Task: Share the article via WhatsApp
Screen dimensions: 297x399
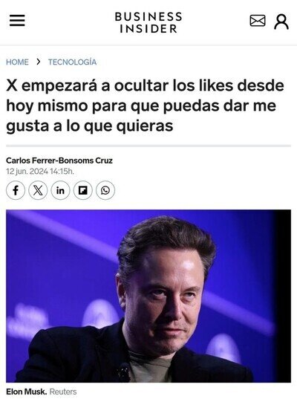Action: pos(105,190)
